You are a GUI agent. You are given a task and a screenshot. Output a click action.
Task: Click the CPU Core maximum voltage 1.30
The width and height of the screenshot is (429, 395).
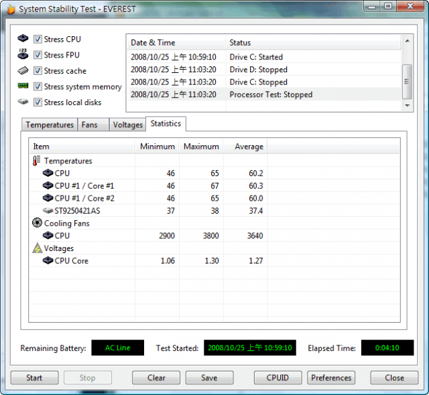pyautogui.click(x=212, y=260)
